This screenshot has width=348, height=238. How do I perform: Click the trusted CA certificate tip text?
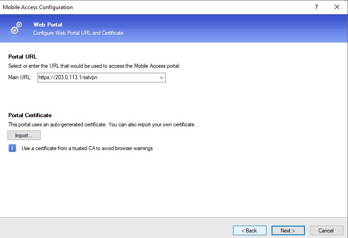coord(87,148)
